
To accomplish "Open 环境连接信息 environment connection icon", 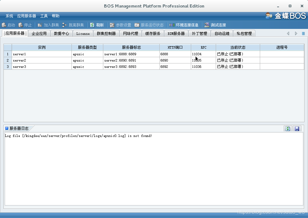I will (172, 25).
